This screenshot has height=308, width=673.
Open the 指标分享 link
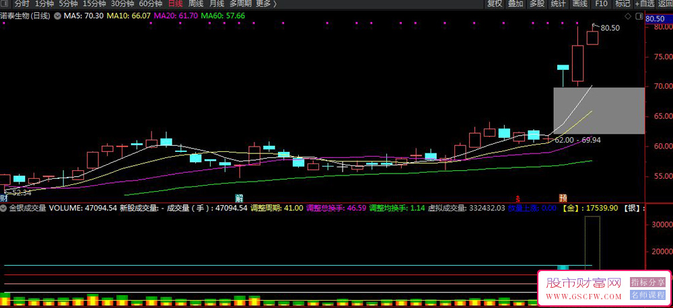[647, 282]
